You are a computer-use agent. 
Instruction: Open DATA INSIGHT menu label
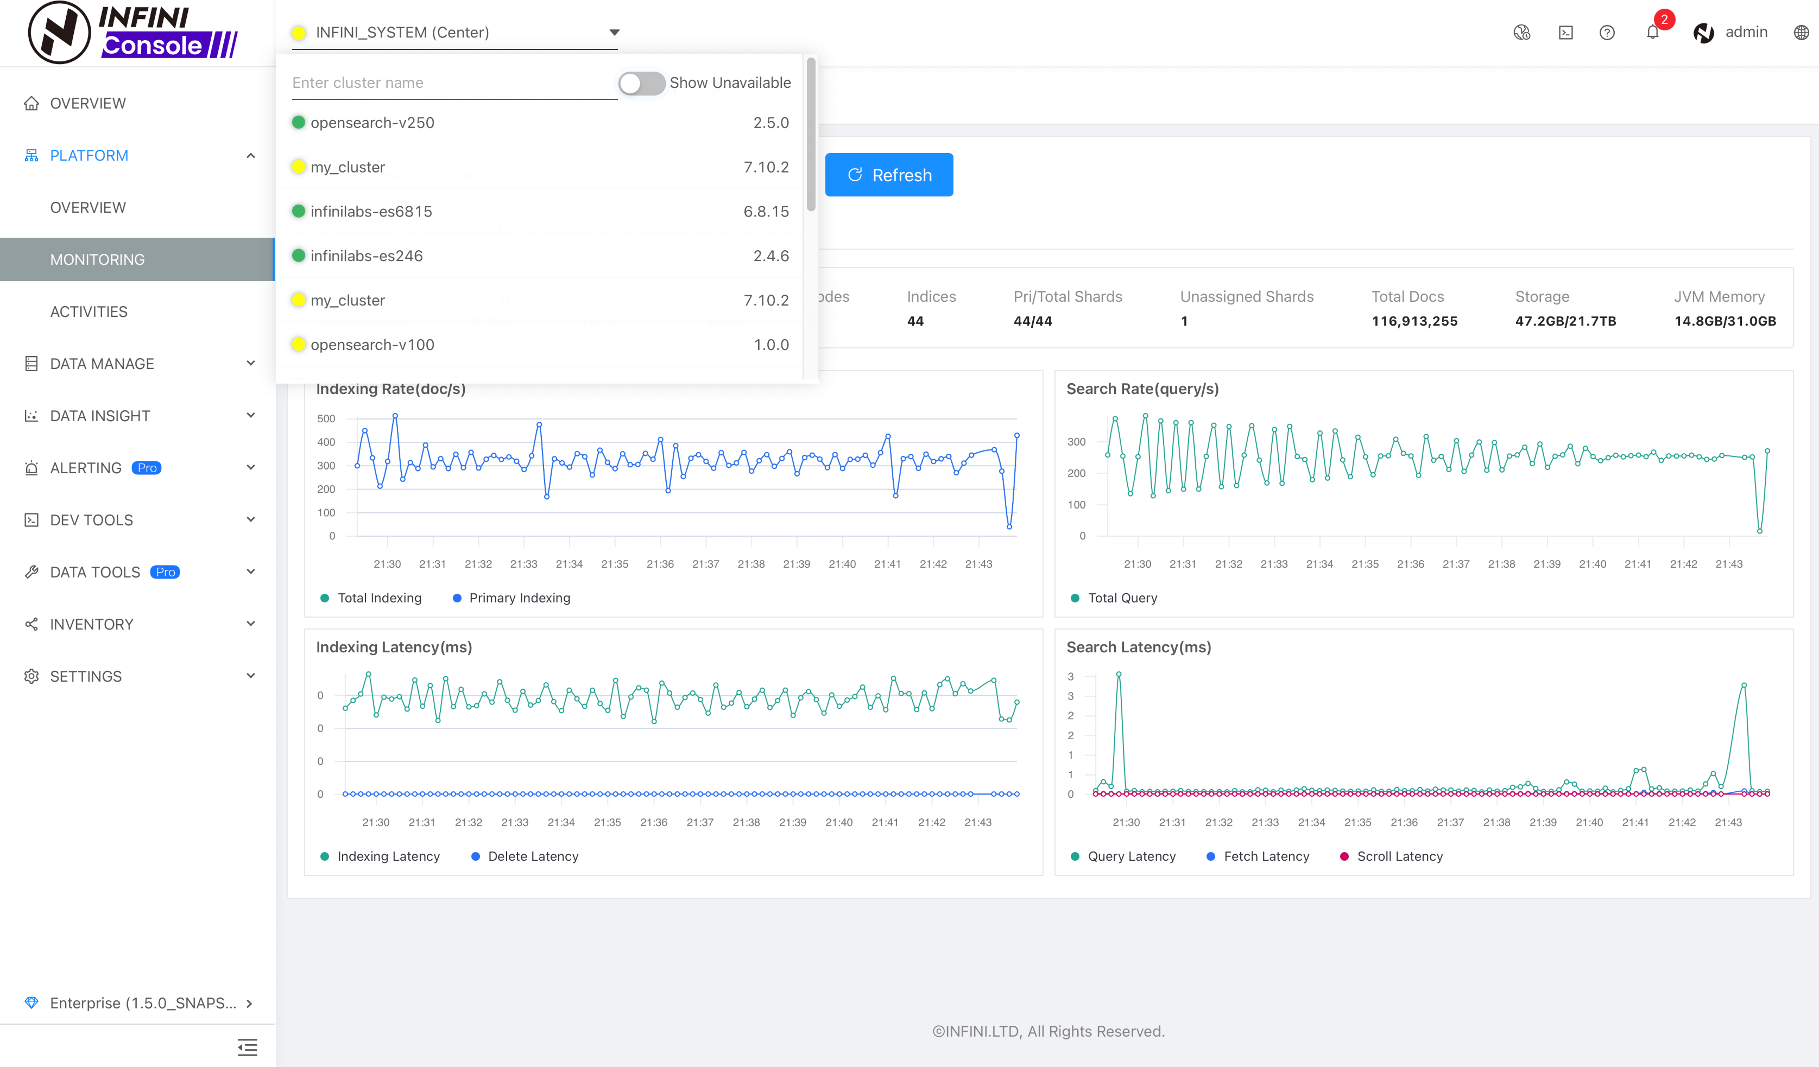click(100, 416)
